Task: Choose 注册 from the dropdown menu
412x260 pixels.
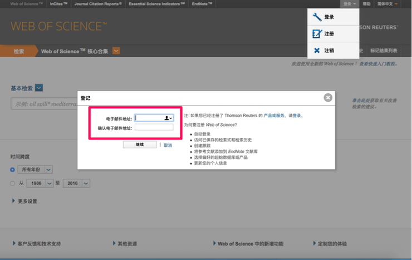Action: coord(333,34)
